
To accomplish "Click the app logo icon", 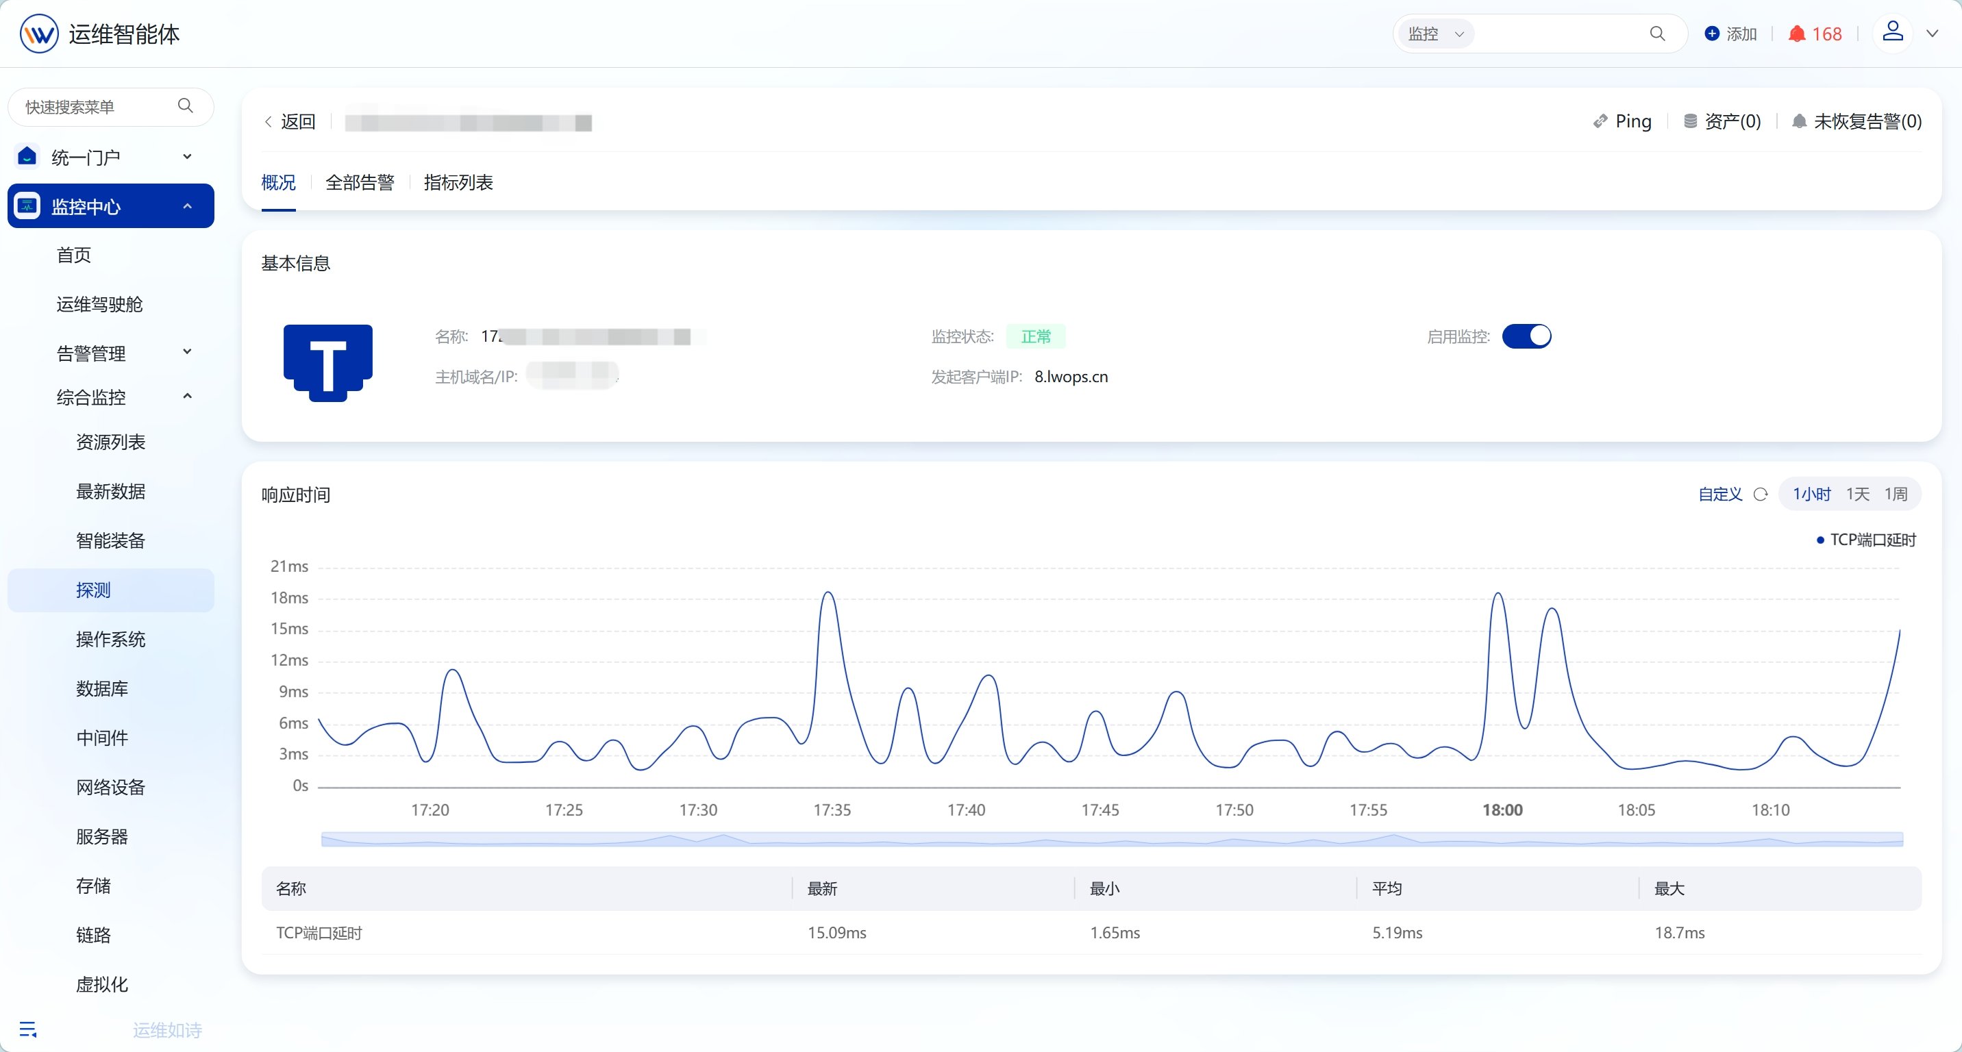I will pos(39,34).
